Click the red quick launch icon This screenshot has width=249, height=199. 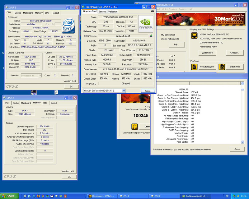65,196
